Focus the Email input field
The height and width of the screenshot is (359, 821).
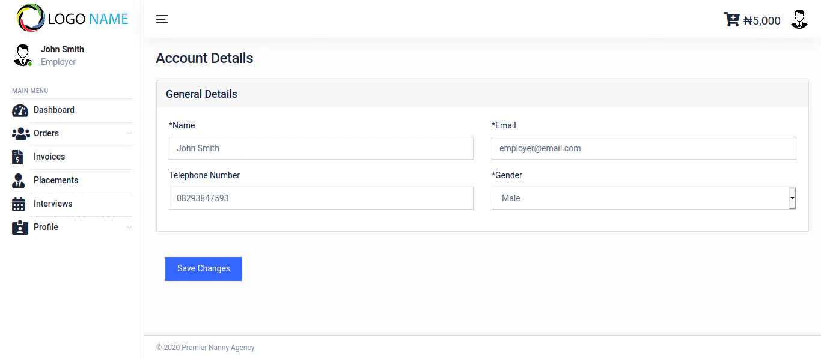[x=643, y=148]
